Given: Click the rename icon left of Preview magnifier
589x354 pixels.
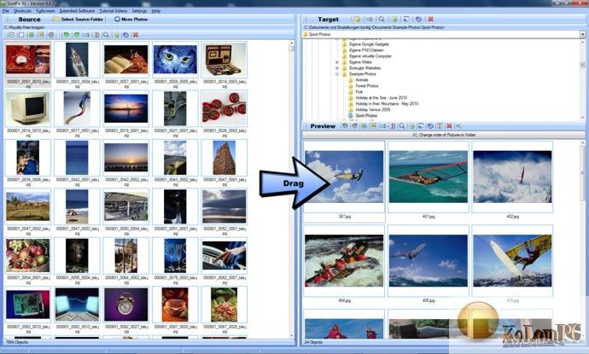Looking at the screenshot, I should [x=393, y=125].
